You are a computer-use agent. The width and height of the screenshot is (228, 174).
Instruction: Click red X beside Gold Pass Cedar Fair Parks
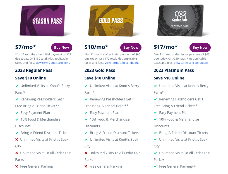pos(86,153)
